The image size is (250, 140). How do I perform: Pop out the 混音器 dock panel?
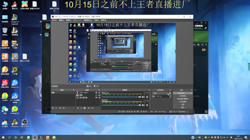pos(149,90)
